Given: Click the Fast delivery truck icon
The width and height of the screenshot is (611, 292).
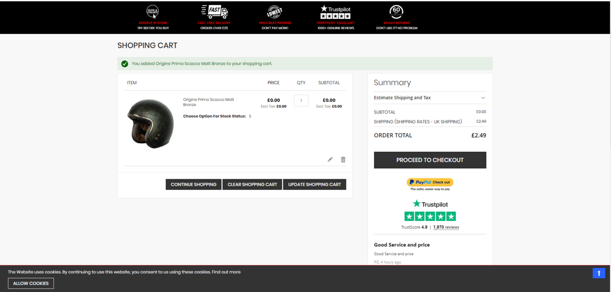Looking at the screenshot, I should tap(215, 11).
